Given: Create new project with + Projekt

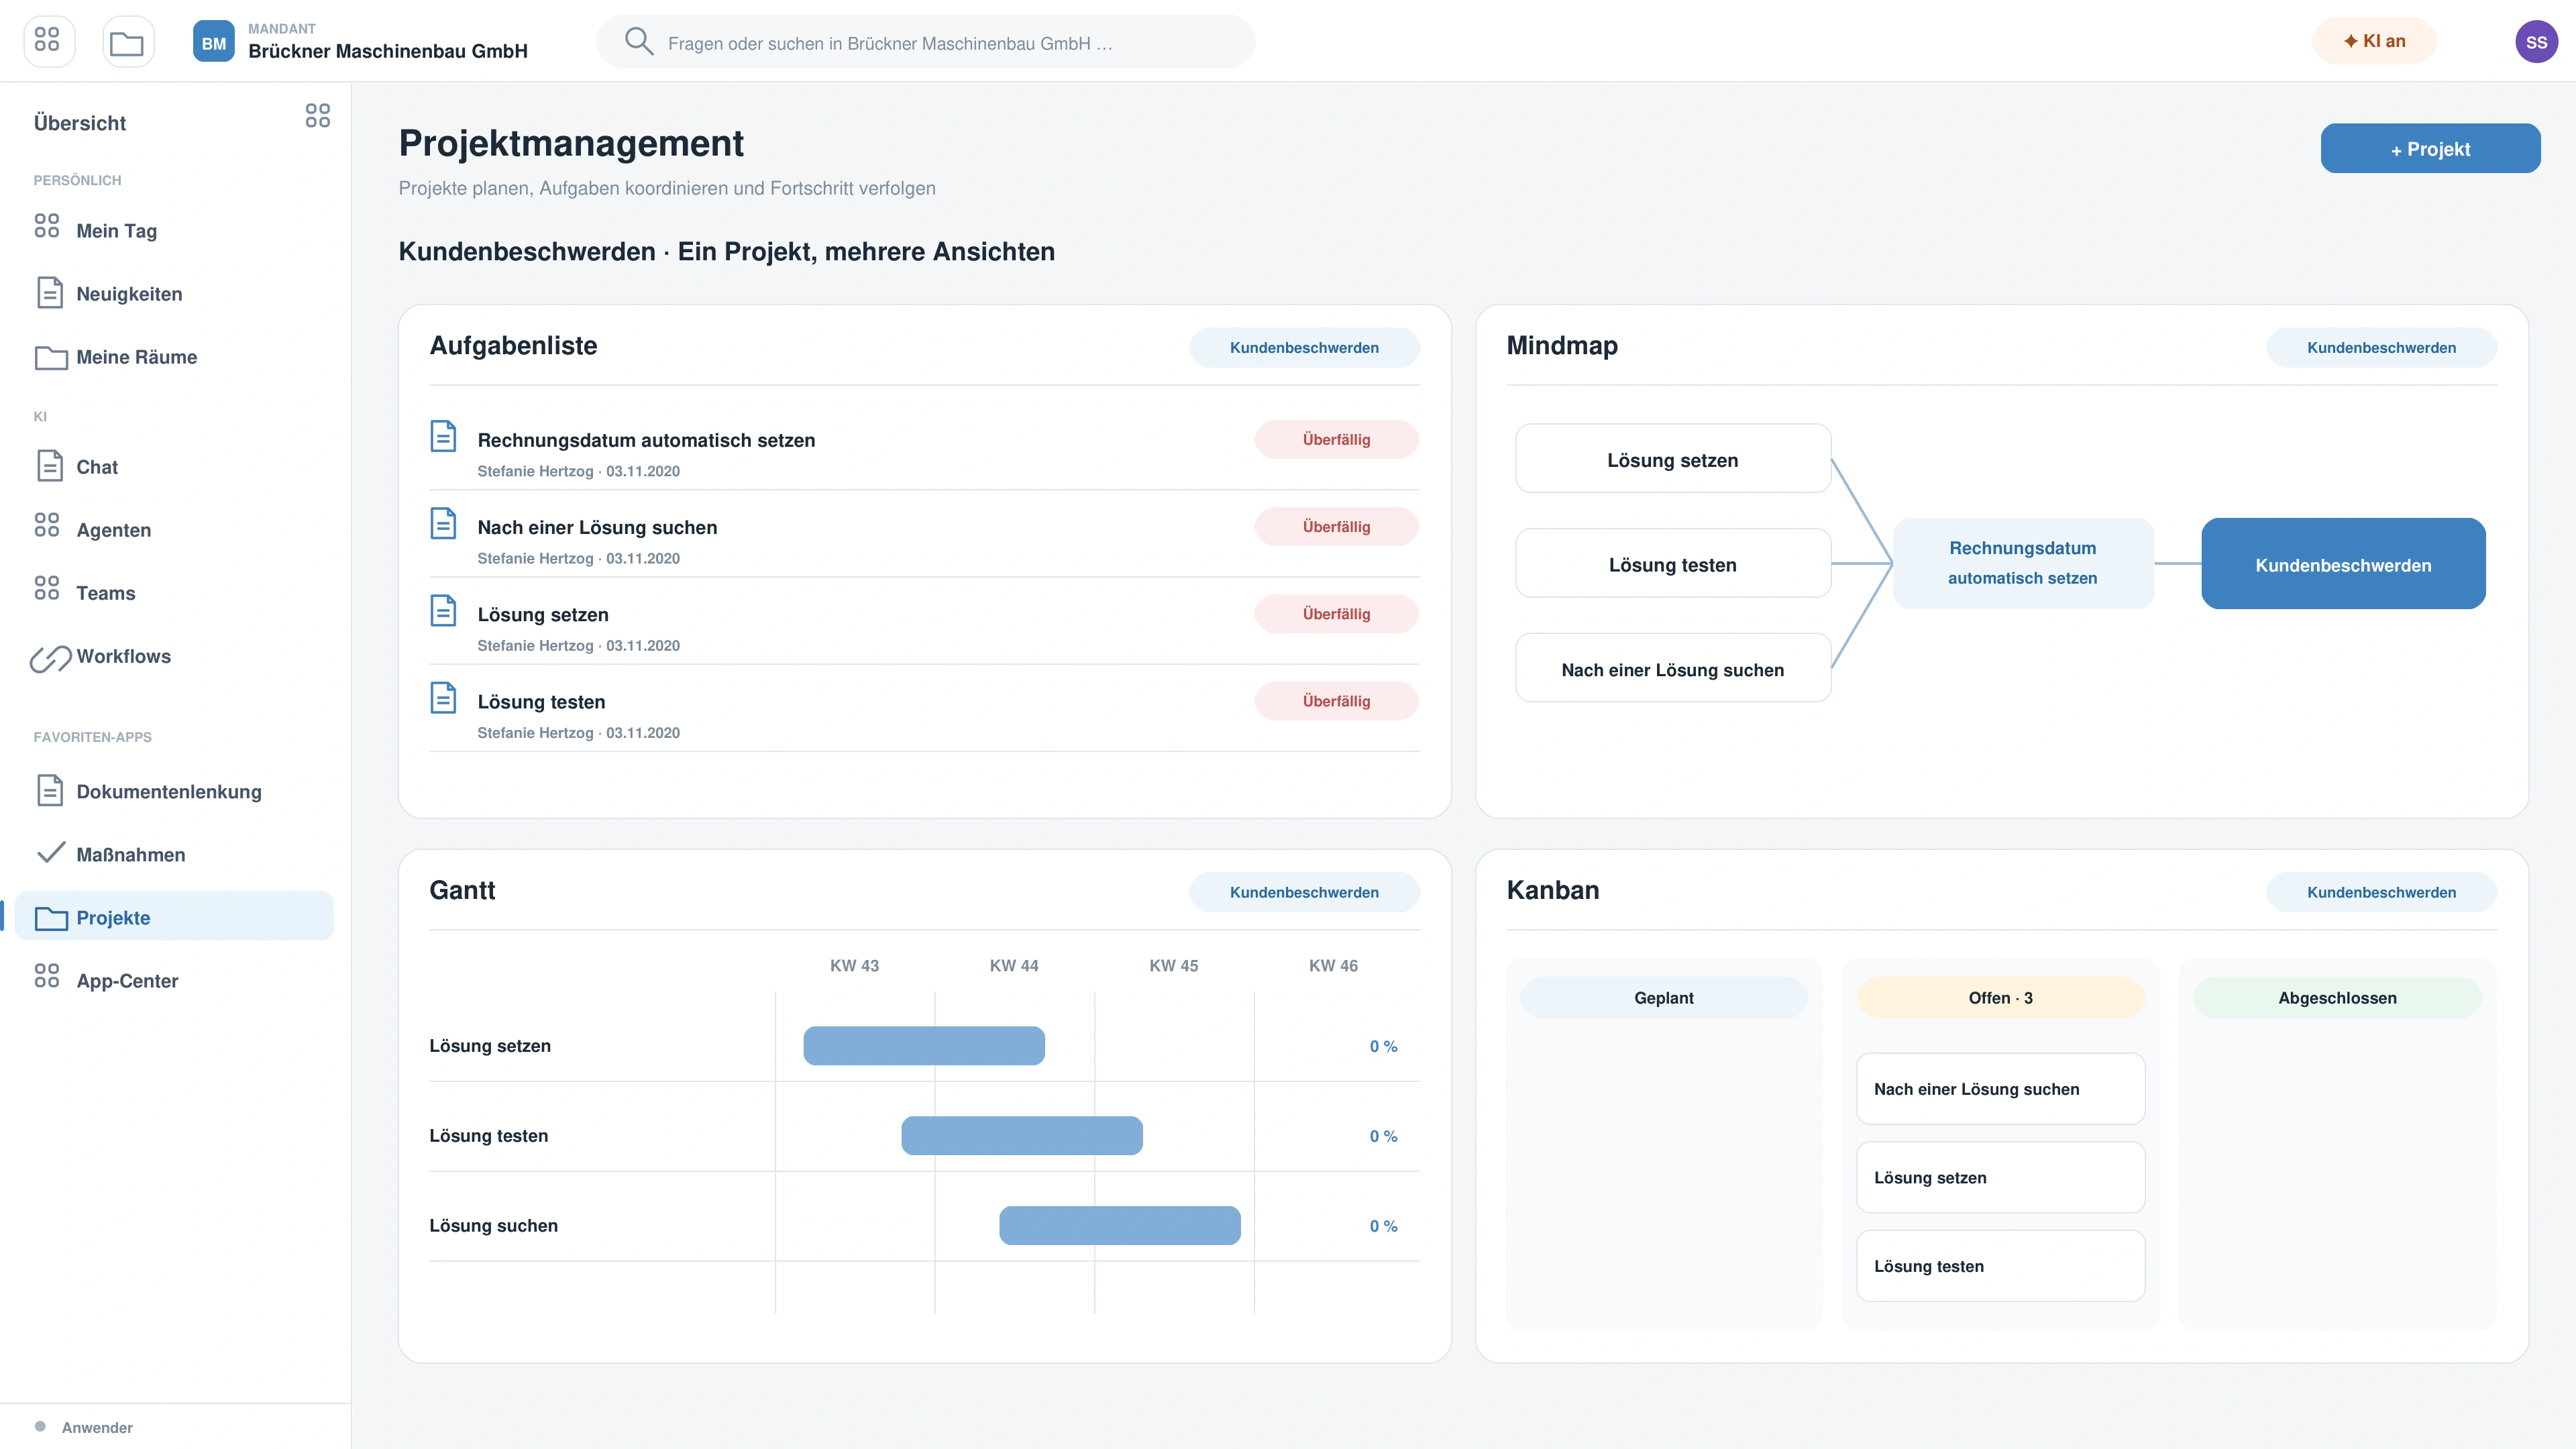Looking at the screenshot, I should point(2430,149).
